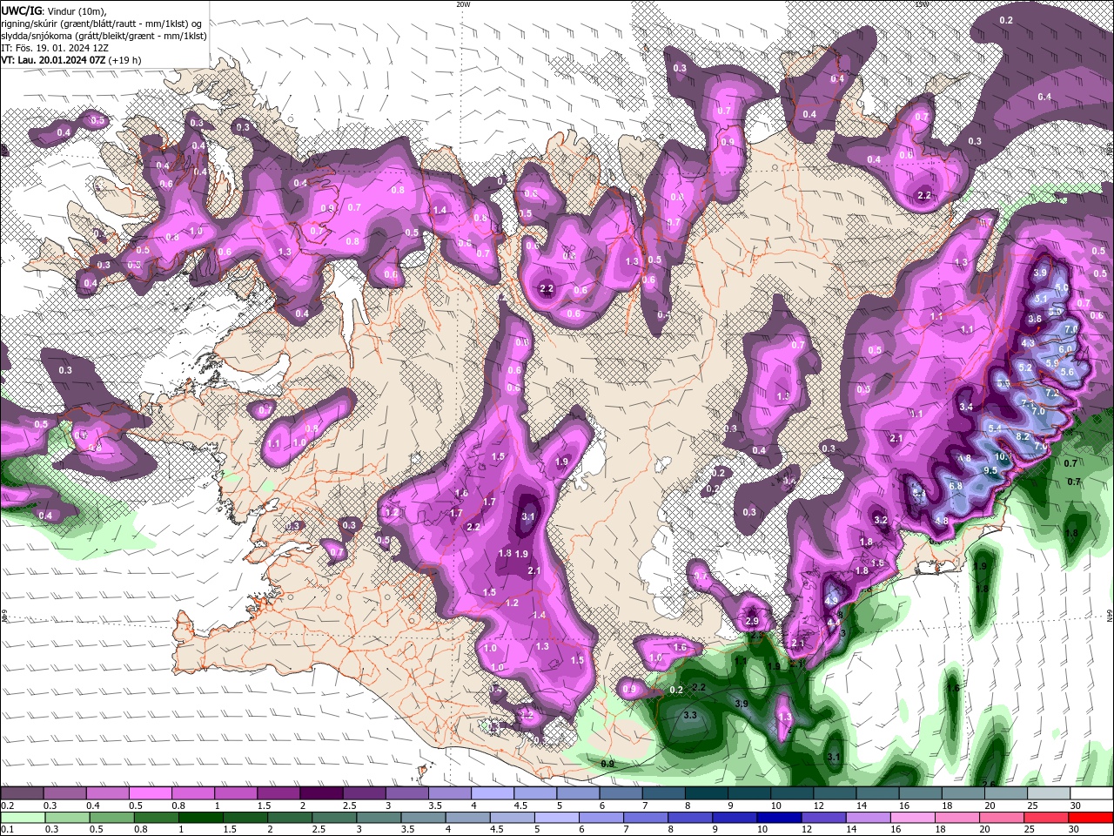The width and height of the screenshot is (1114, 836).
Task: Click the dark purple upper swatch between 2 and 2.5
Action: [321, 792]
